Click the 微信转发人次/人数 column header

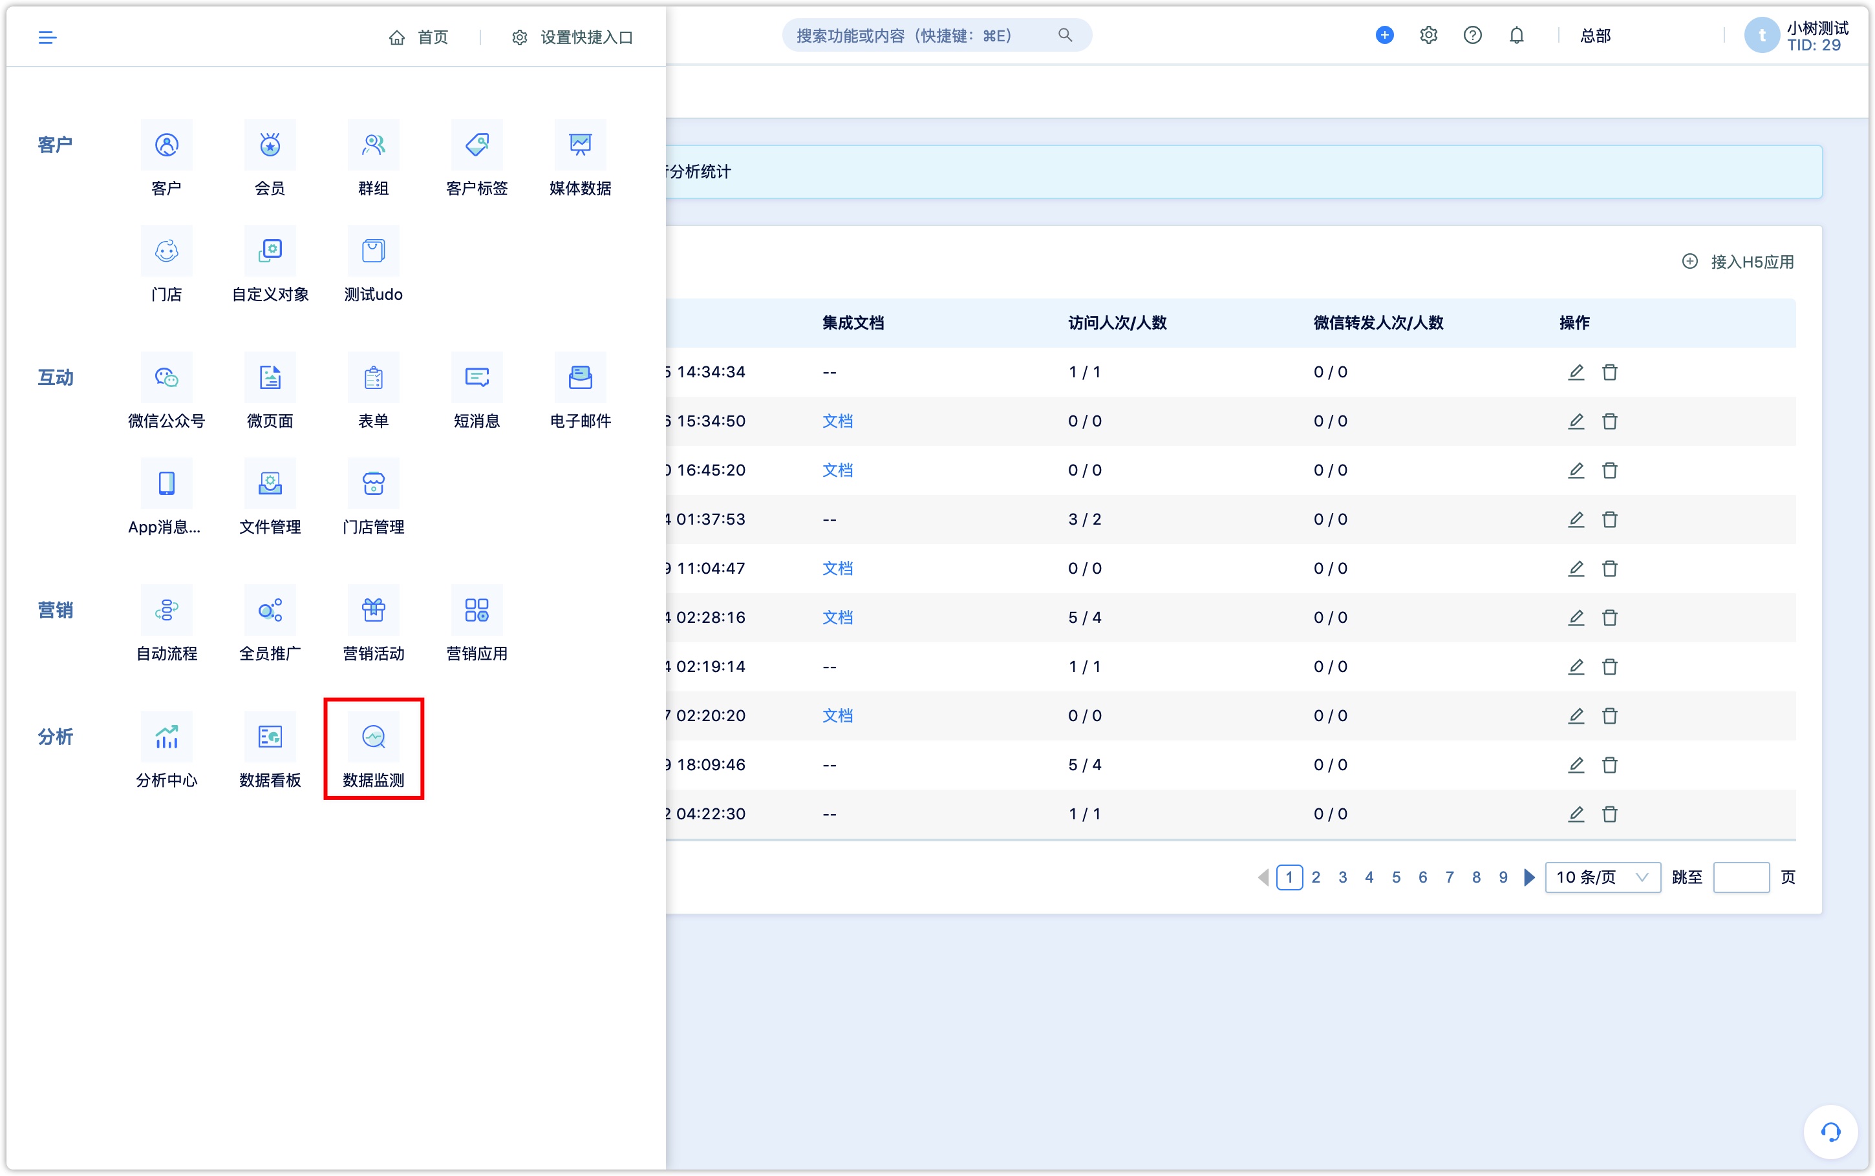coord(1378,323)
